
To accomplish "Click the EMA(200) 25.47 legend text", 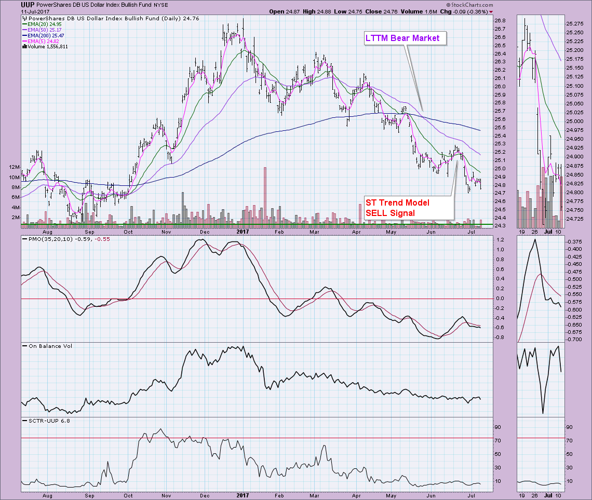I will (x=46, y=35).
